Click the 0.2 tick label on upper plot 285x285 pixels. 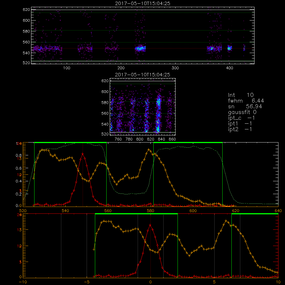point(19,194)
